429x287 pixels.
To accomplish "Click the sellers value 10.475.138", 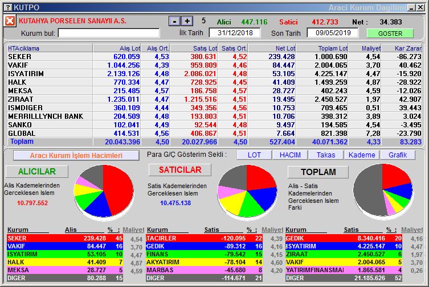I will tap(175, 203).
